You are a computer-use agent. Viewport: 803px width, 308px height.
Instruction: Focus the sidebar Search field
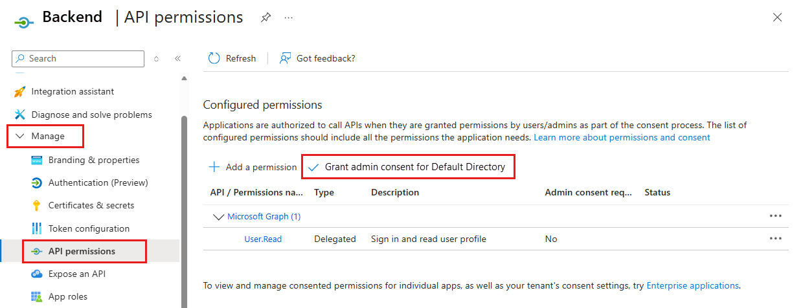click(x=78, y=58)
